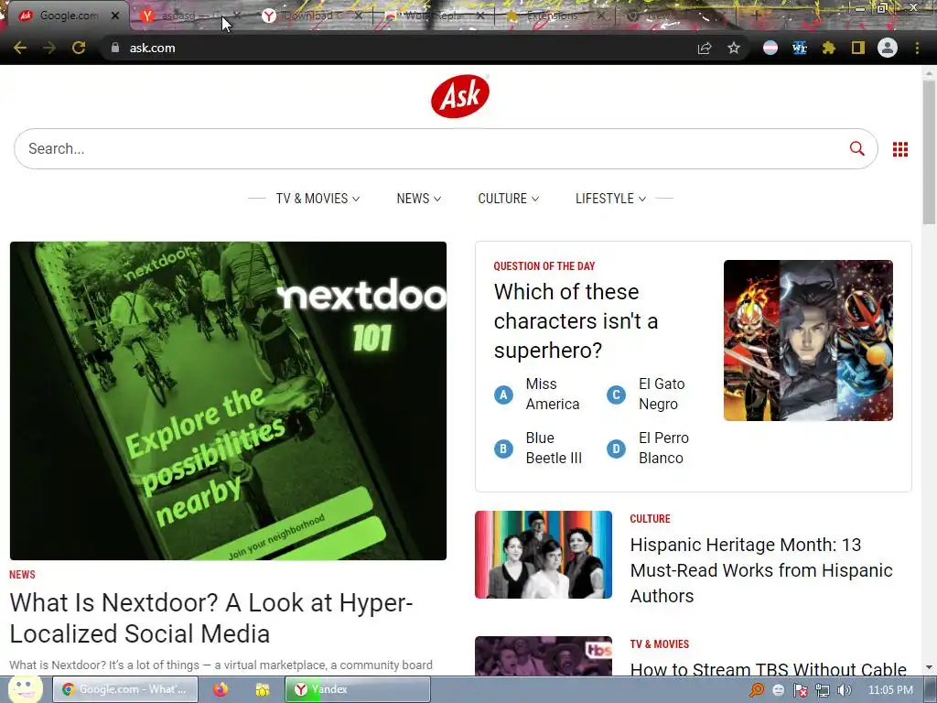Image resolution: width=937 pixels, height=703 pixels.
Task: Share this page using the share icon
Action: pyautogui.click(x=705, y=48)
